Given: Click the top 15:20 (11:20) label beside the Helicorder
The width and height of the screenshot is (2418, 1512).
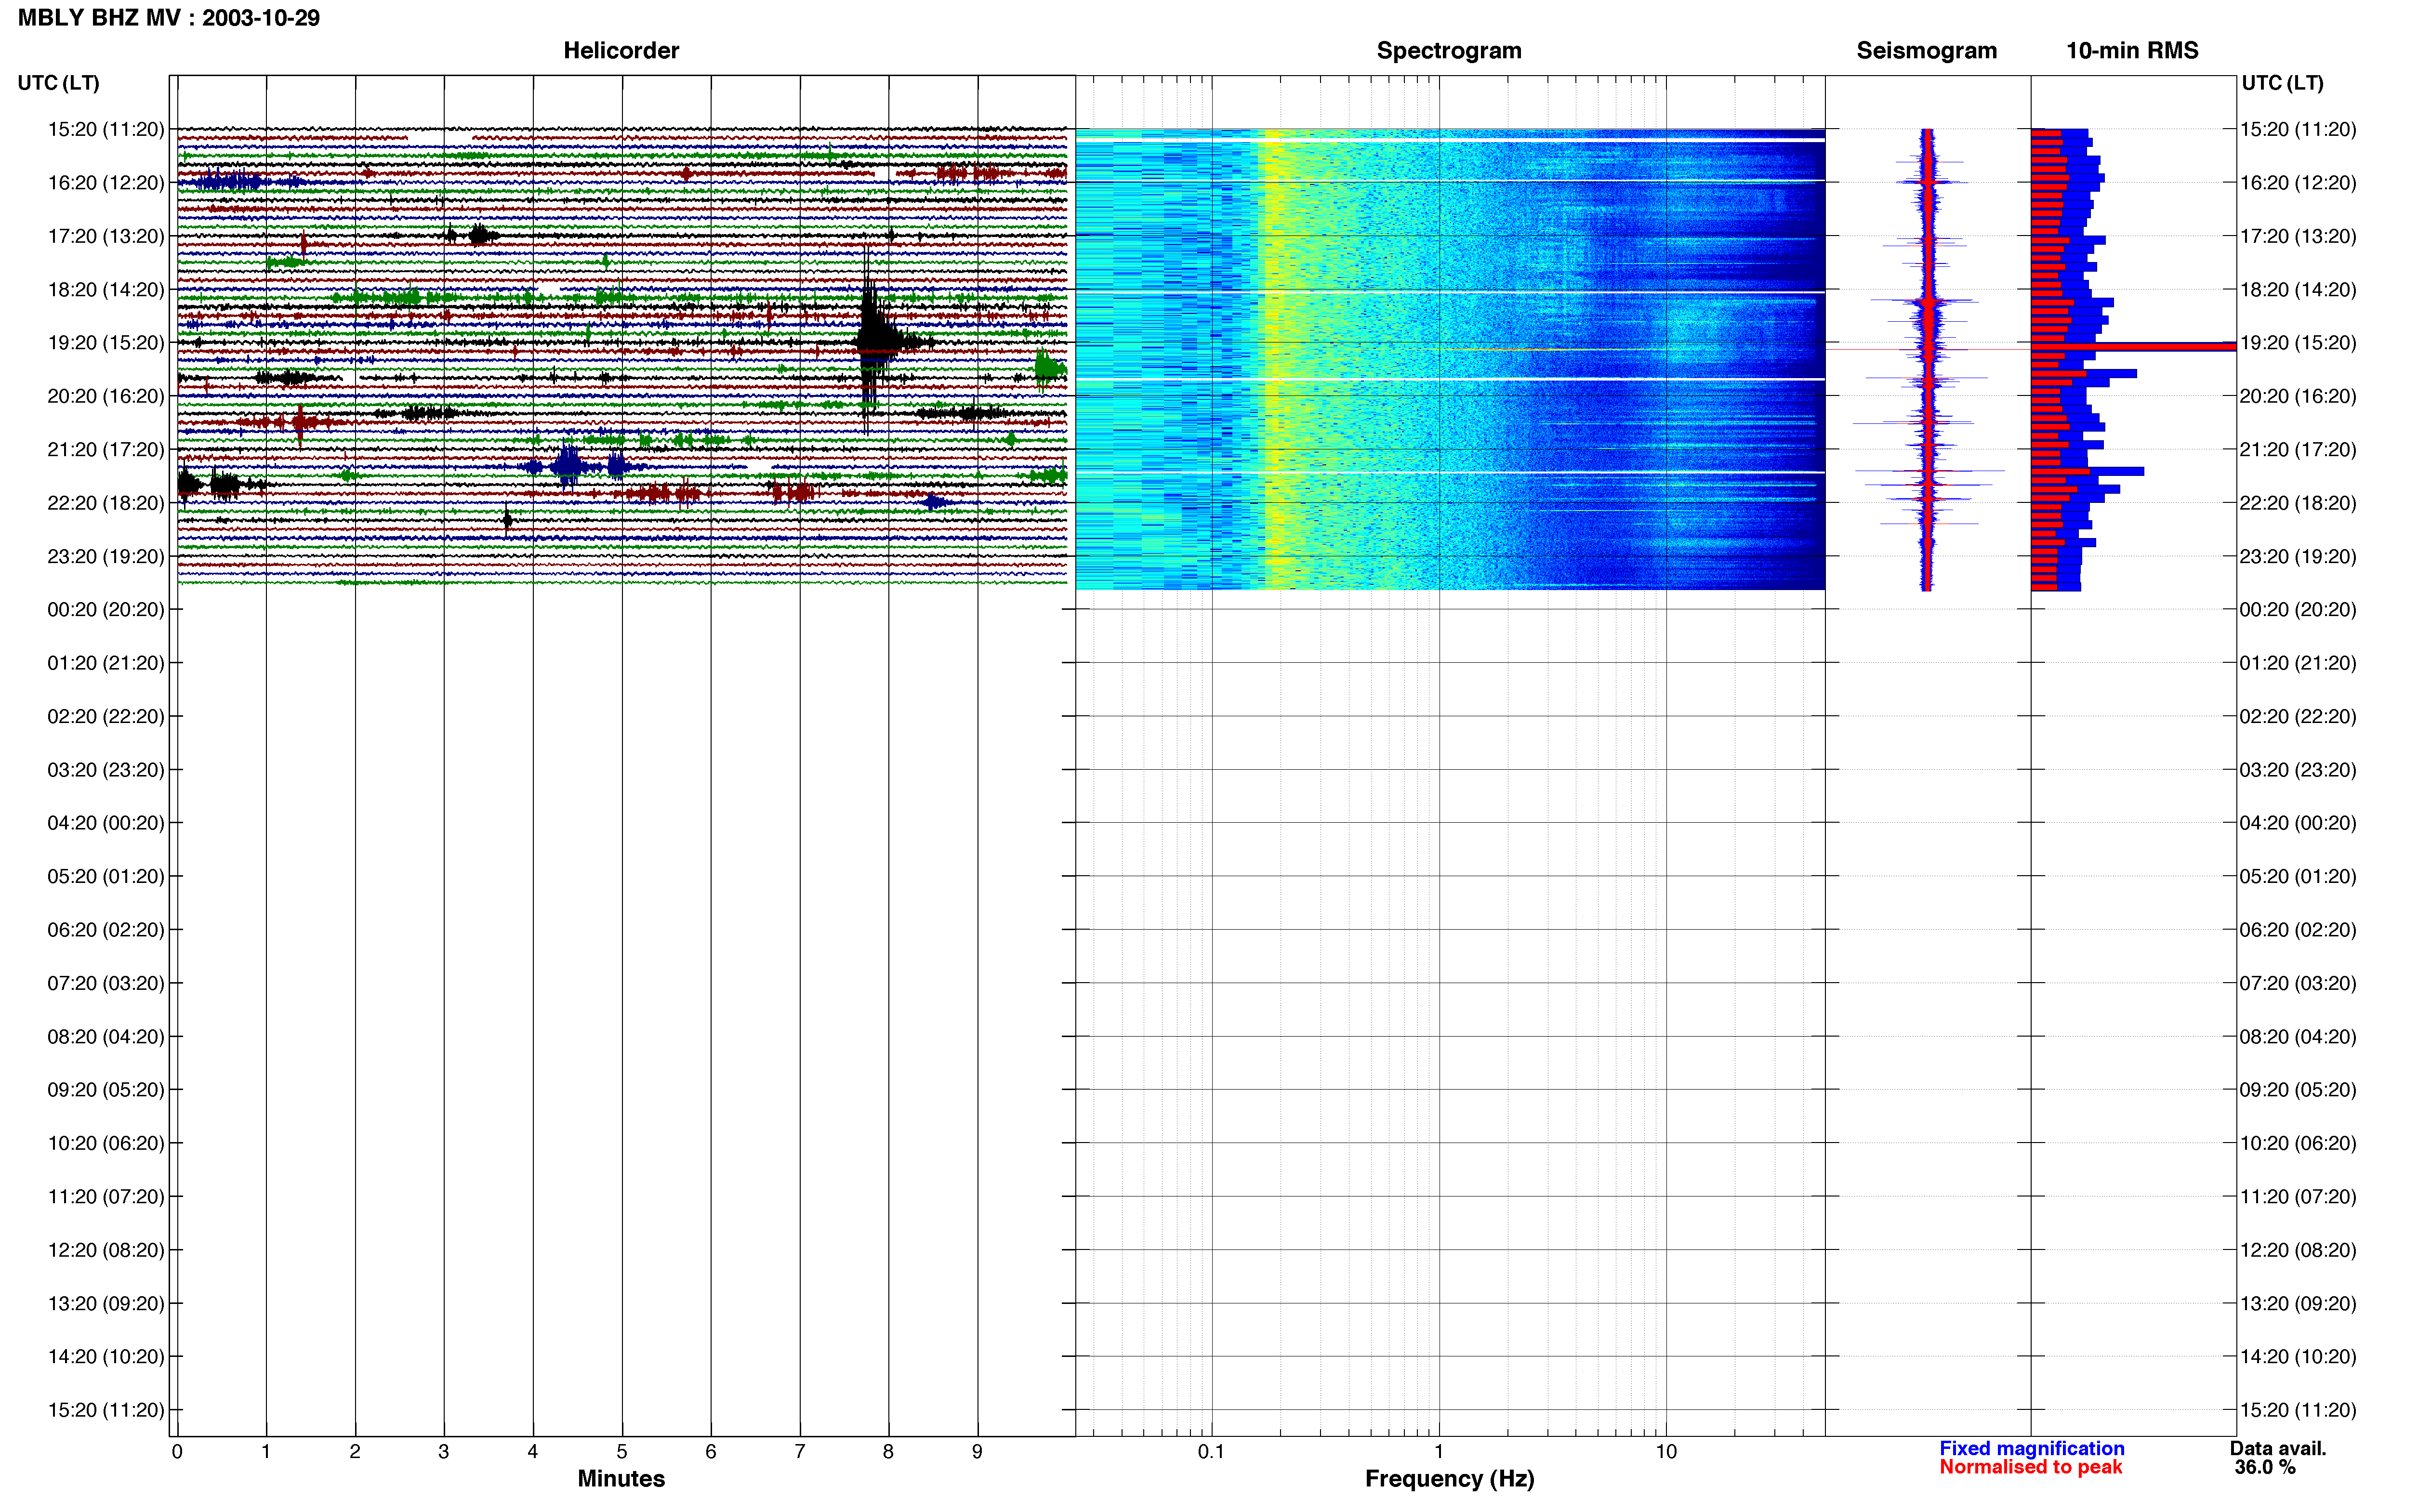Looking at the screenshot, I should [106, 129].
